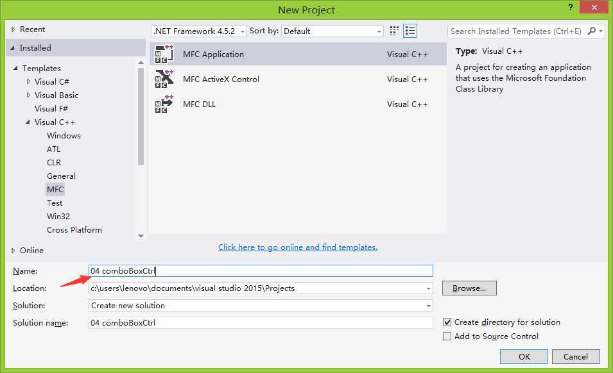Expand the Visual C# node arrow
The image size is (613, 373).
pos(28,81)
